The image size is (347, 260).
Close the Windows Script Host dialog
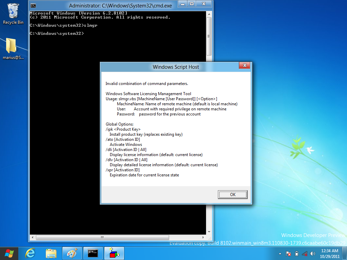point(245,65)
